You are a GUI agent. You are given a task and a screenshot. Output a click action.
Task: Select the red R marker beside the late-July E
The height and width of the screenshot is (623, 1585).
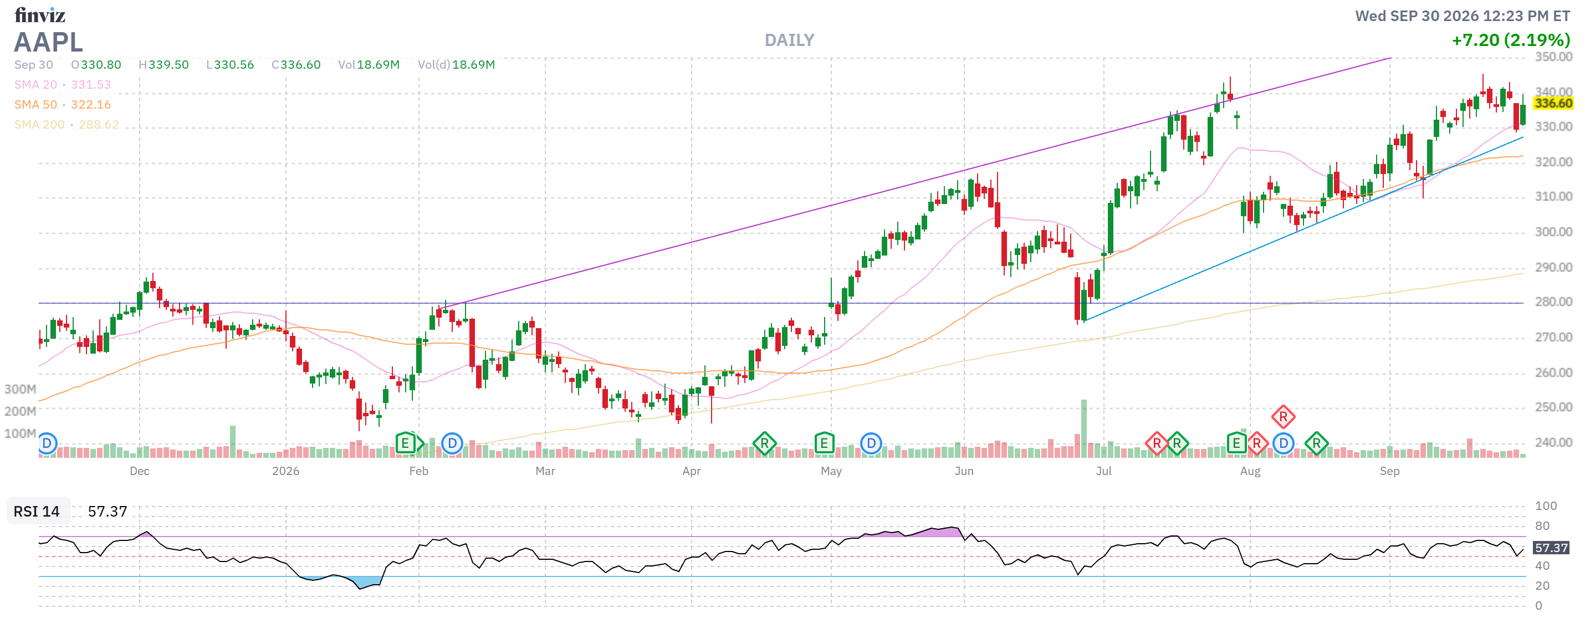pyautogui.click(x=1257, y=443)
